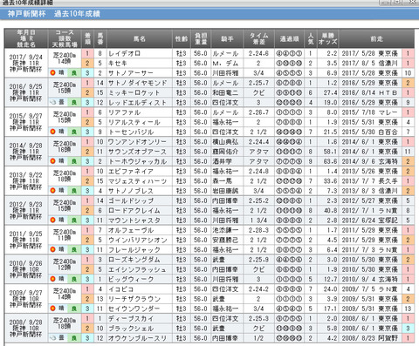Click previous race 2015/ 5/30 白百合
The width and height of the screenshot is (419, 346).
370,132
